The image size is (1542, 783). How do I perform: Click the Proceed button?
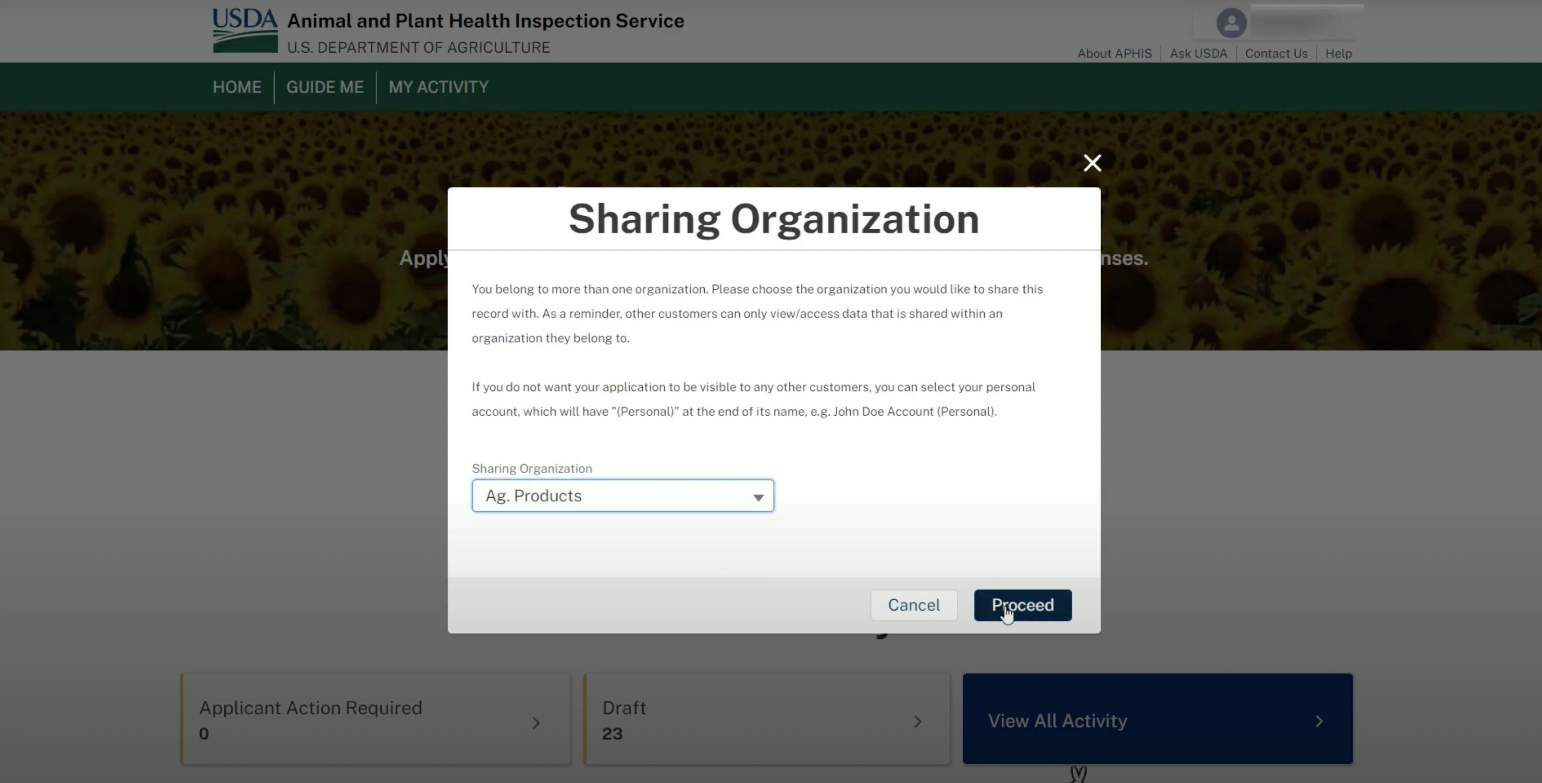(1022, 605)
